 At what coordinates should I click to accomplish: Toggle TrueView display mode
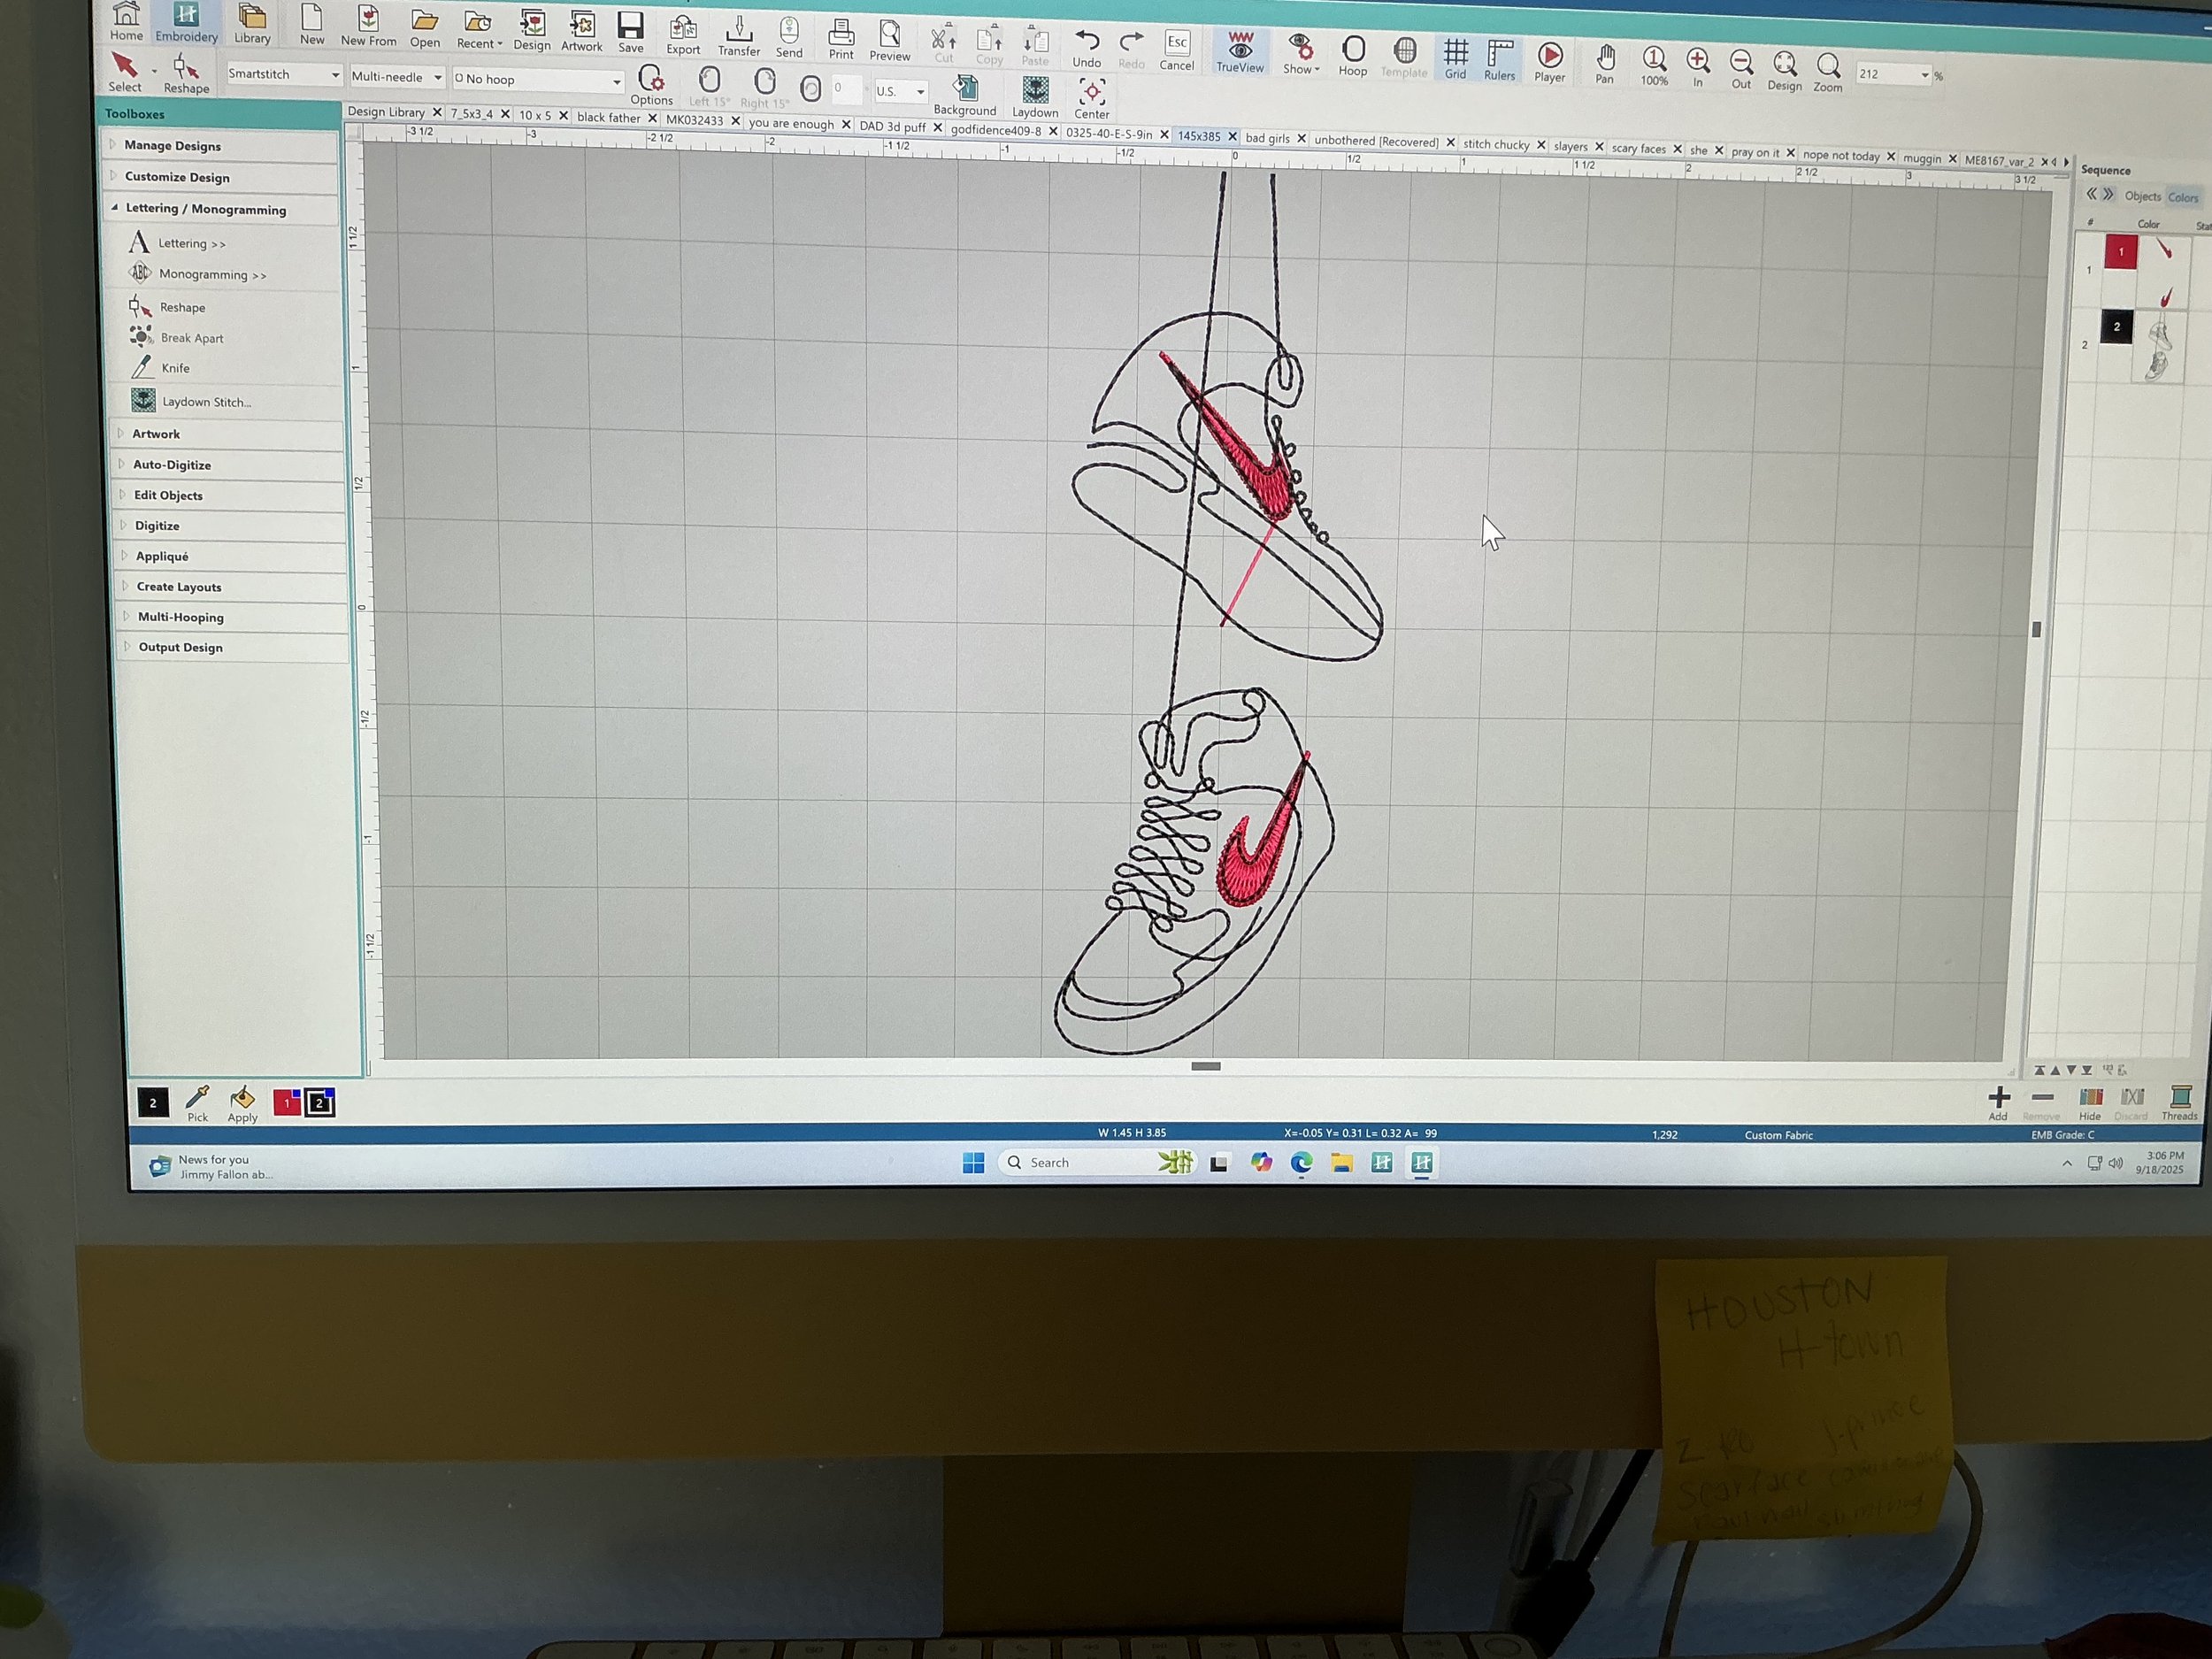pyautogui.click(x=1240, y=52)
